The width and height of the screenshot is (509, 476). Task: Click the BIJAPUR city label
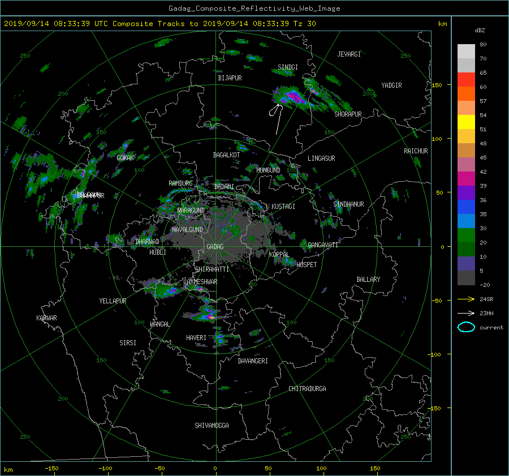point(230,78)
